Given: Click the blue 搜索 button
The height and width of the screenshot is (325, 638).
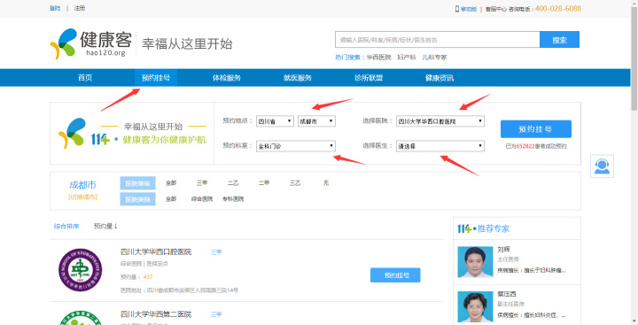Looking at the screenshot, I should (x=559, y=40).
